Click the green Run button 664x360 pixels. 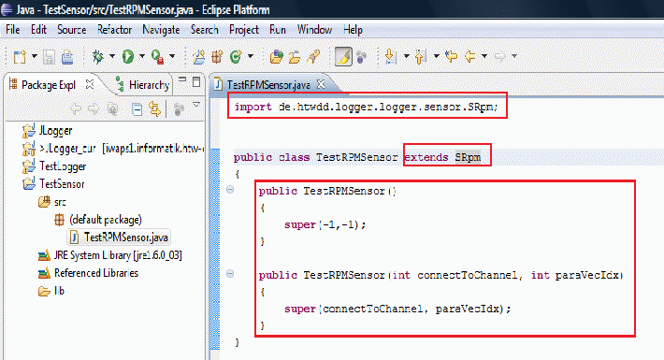[128, 57]
